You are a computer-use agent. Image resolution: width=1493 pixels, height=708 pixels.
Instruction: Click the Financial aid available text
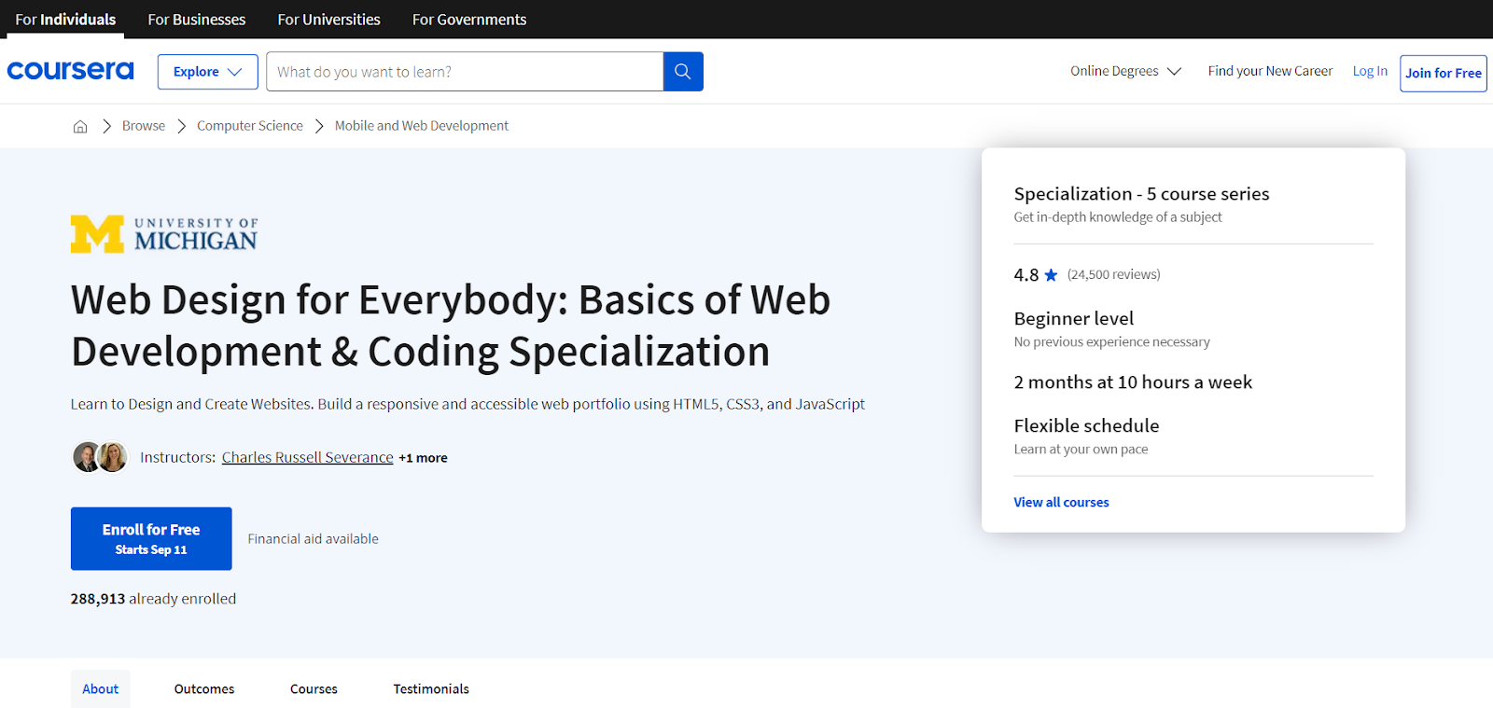pyautogui.click(x=314, y=539)
